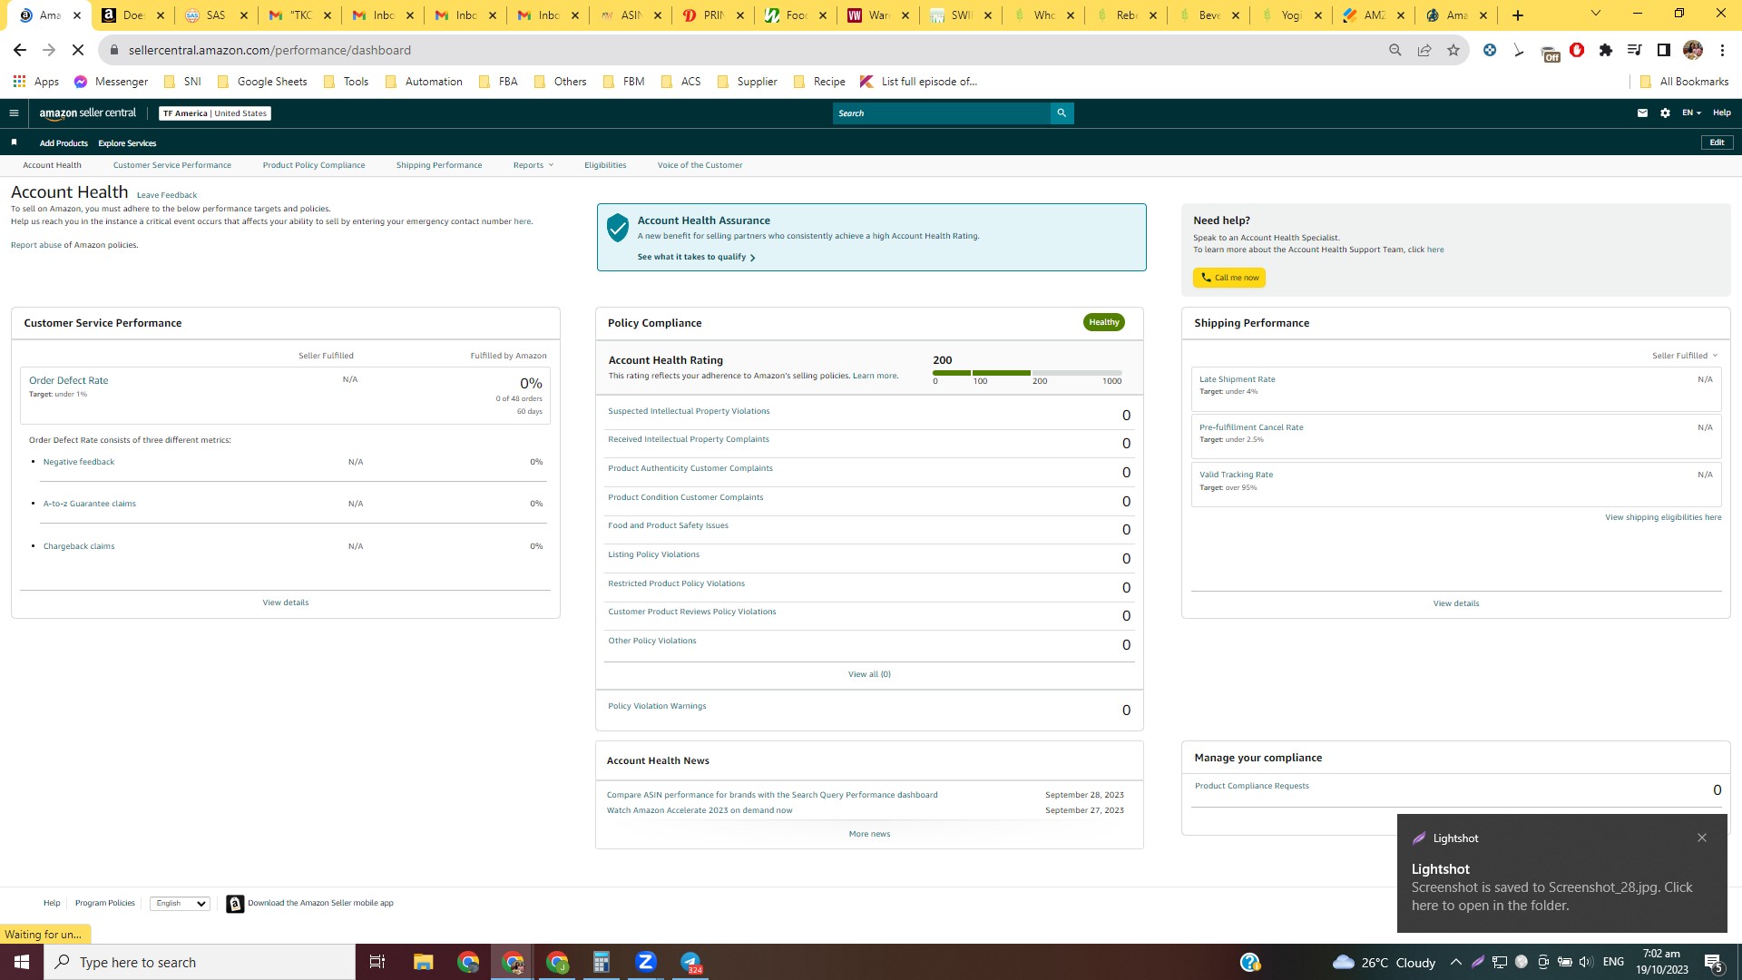
Task: Click Explore Services in the top bar
Action: point(127,143)
